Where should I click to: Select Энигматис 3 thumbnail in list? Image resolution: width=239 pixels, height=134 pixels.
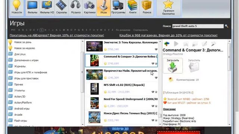[x=94, y=46]
